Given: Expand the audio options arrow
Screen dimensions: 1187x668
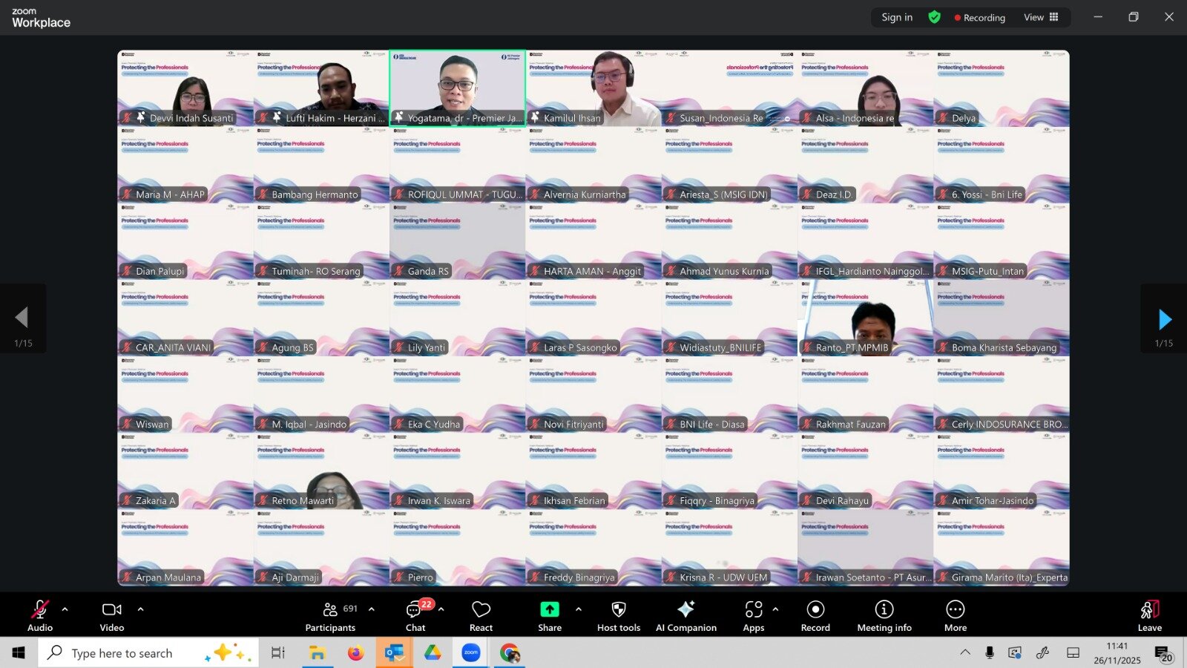Looking at the screenshot, I should click(65, 609).
